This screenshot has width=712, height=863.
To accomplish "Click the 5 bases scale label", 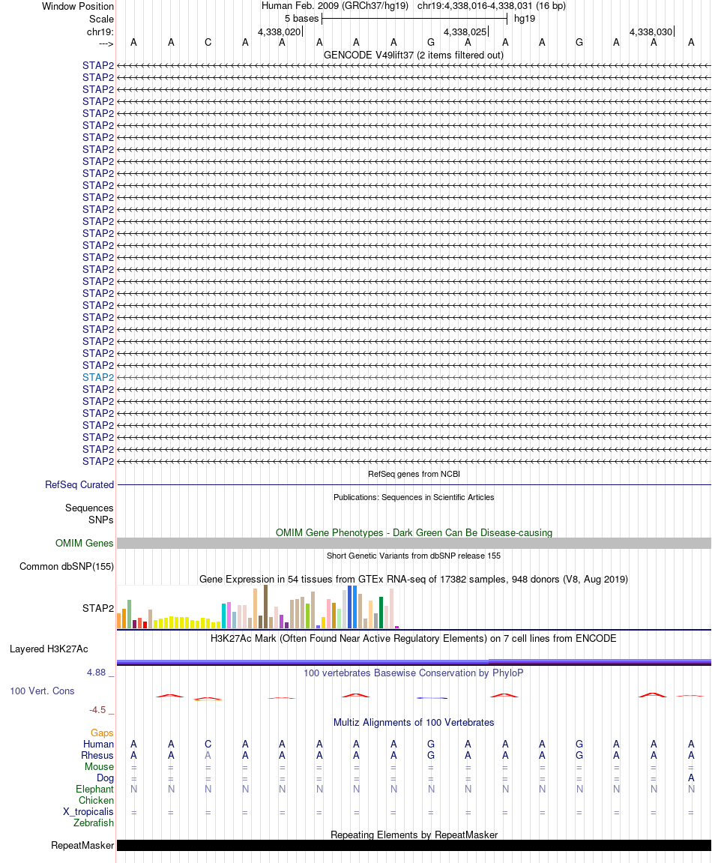I will click(301, 19).
